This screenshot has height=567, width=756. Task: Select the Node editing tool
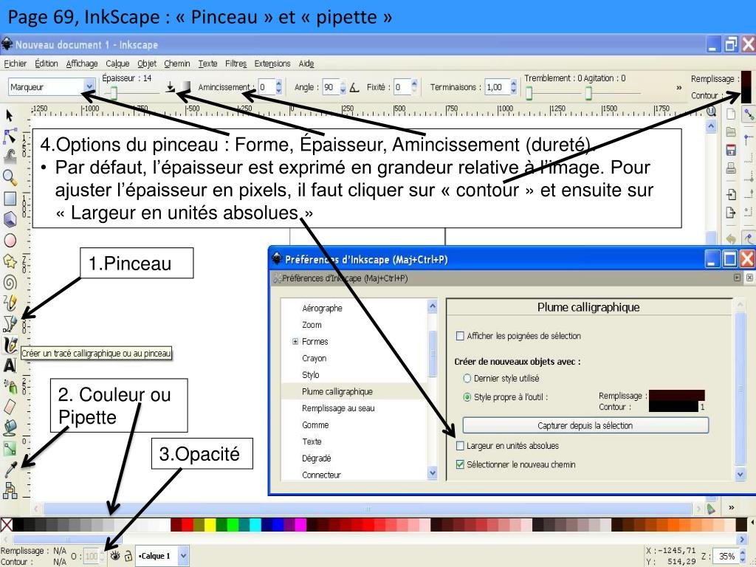[x=10, y=136]
